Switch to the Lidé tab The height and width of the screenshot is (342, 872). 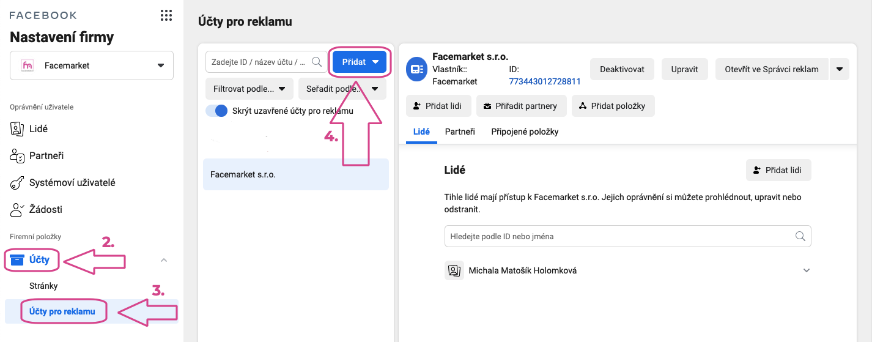coord(421,132)
